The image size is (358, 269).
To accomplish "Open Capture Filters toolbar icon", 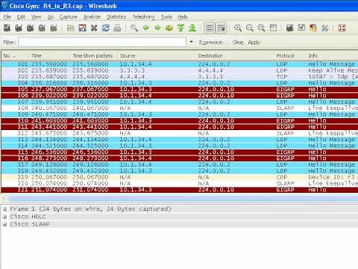I will tap(290, 28).
